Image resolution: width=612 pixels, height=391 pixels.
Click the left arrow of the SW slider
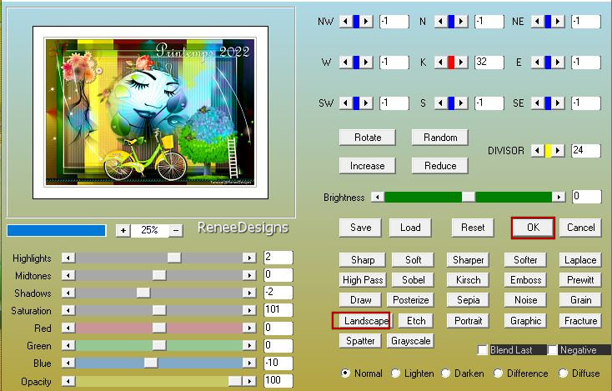pyautogui.click(x=345, y=103)
